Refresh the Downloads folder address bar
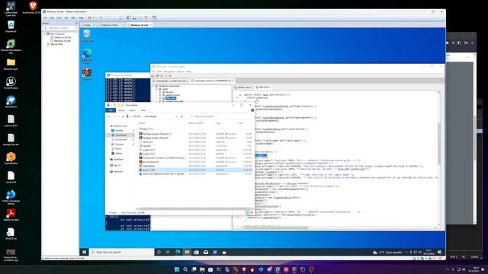488x274 pixels. 182,116
